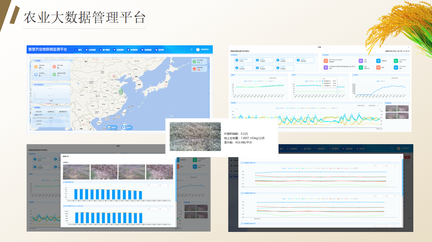Click the fullscreen icon in the blue header
Viewport: 432px width, 242px height.
(x=192, y=49)
